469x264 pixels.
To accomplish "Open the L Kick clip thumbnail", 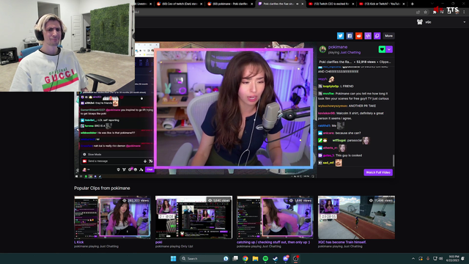I will (x=112, y=217).
